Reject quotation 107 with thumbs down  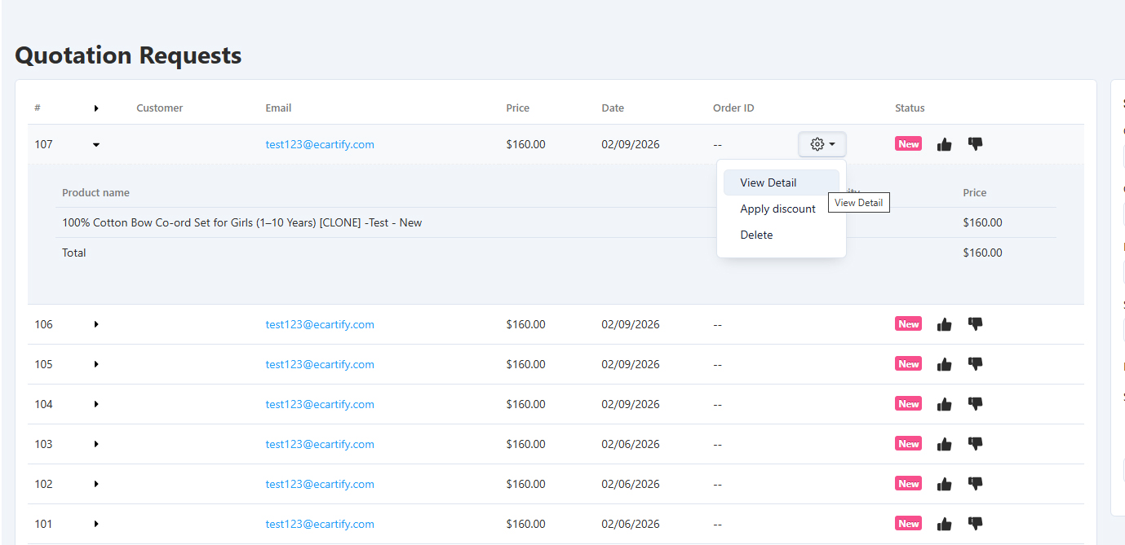pyautogui.click(x=975, y=144)
